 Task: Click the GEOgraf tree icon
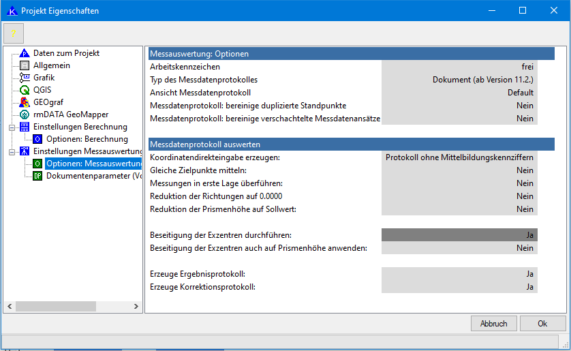(25, 102)
